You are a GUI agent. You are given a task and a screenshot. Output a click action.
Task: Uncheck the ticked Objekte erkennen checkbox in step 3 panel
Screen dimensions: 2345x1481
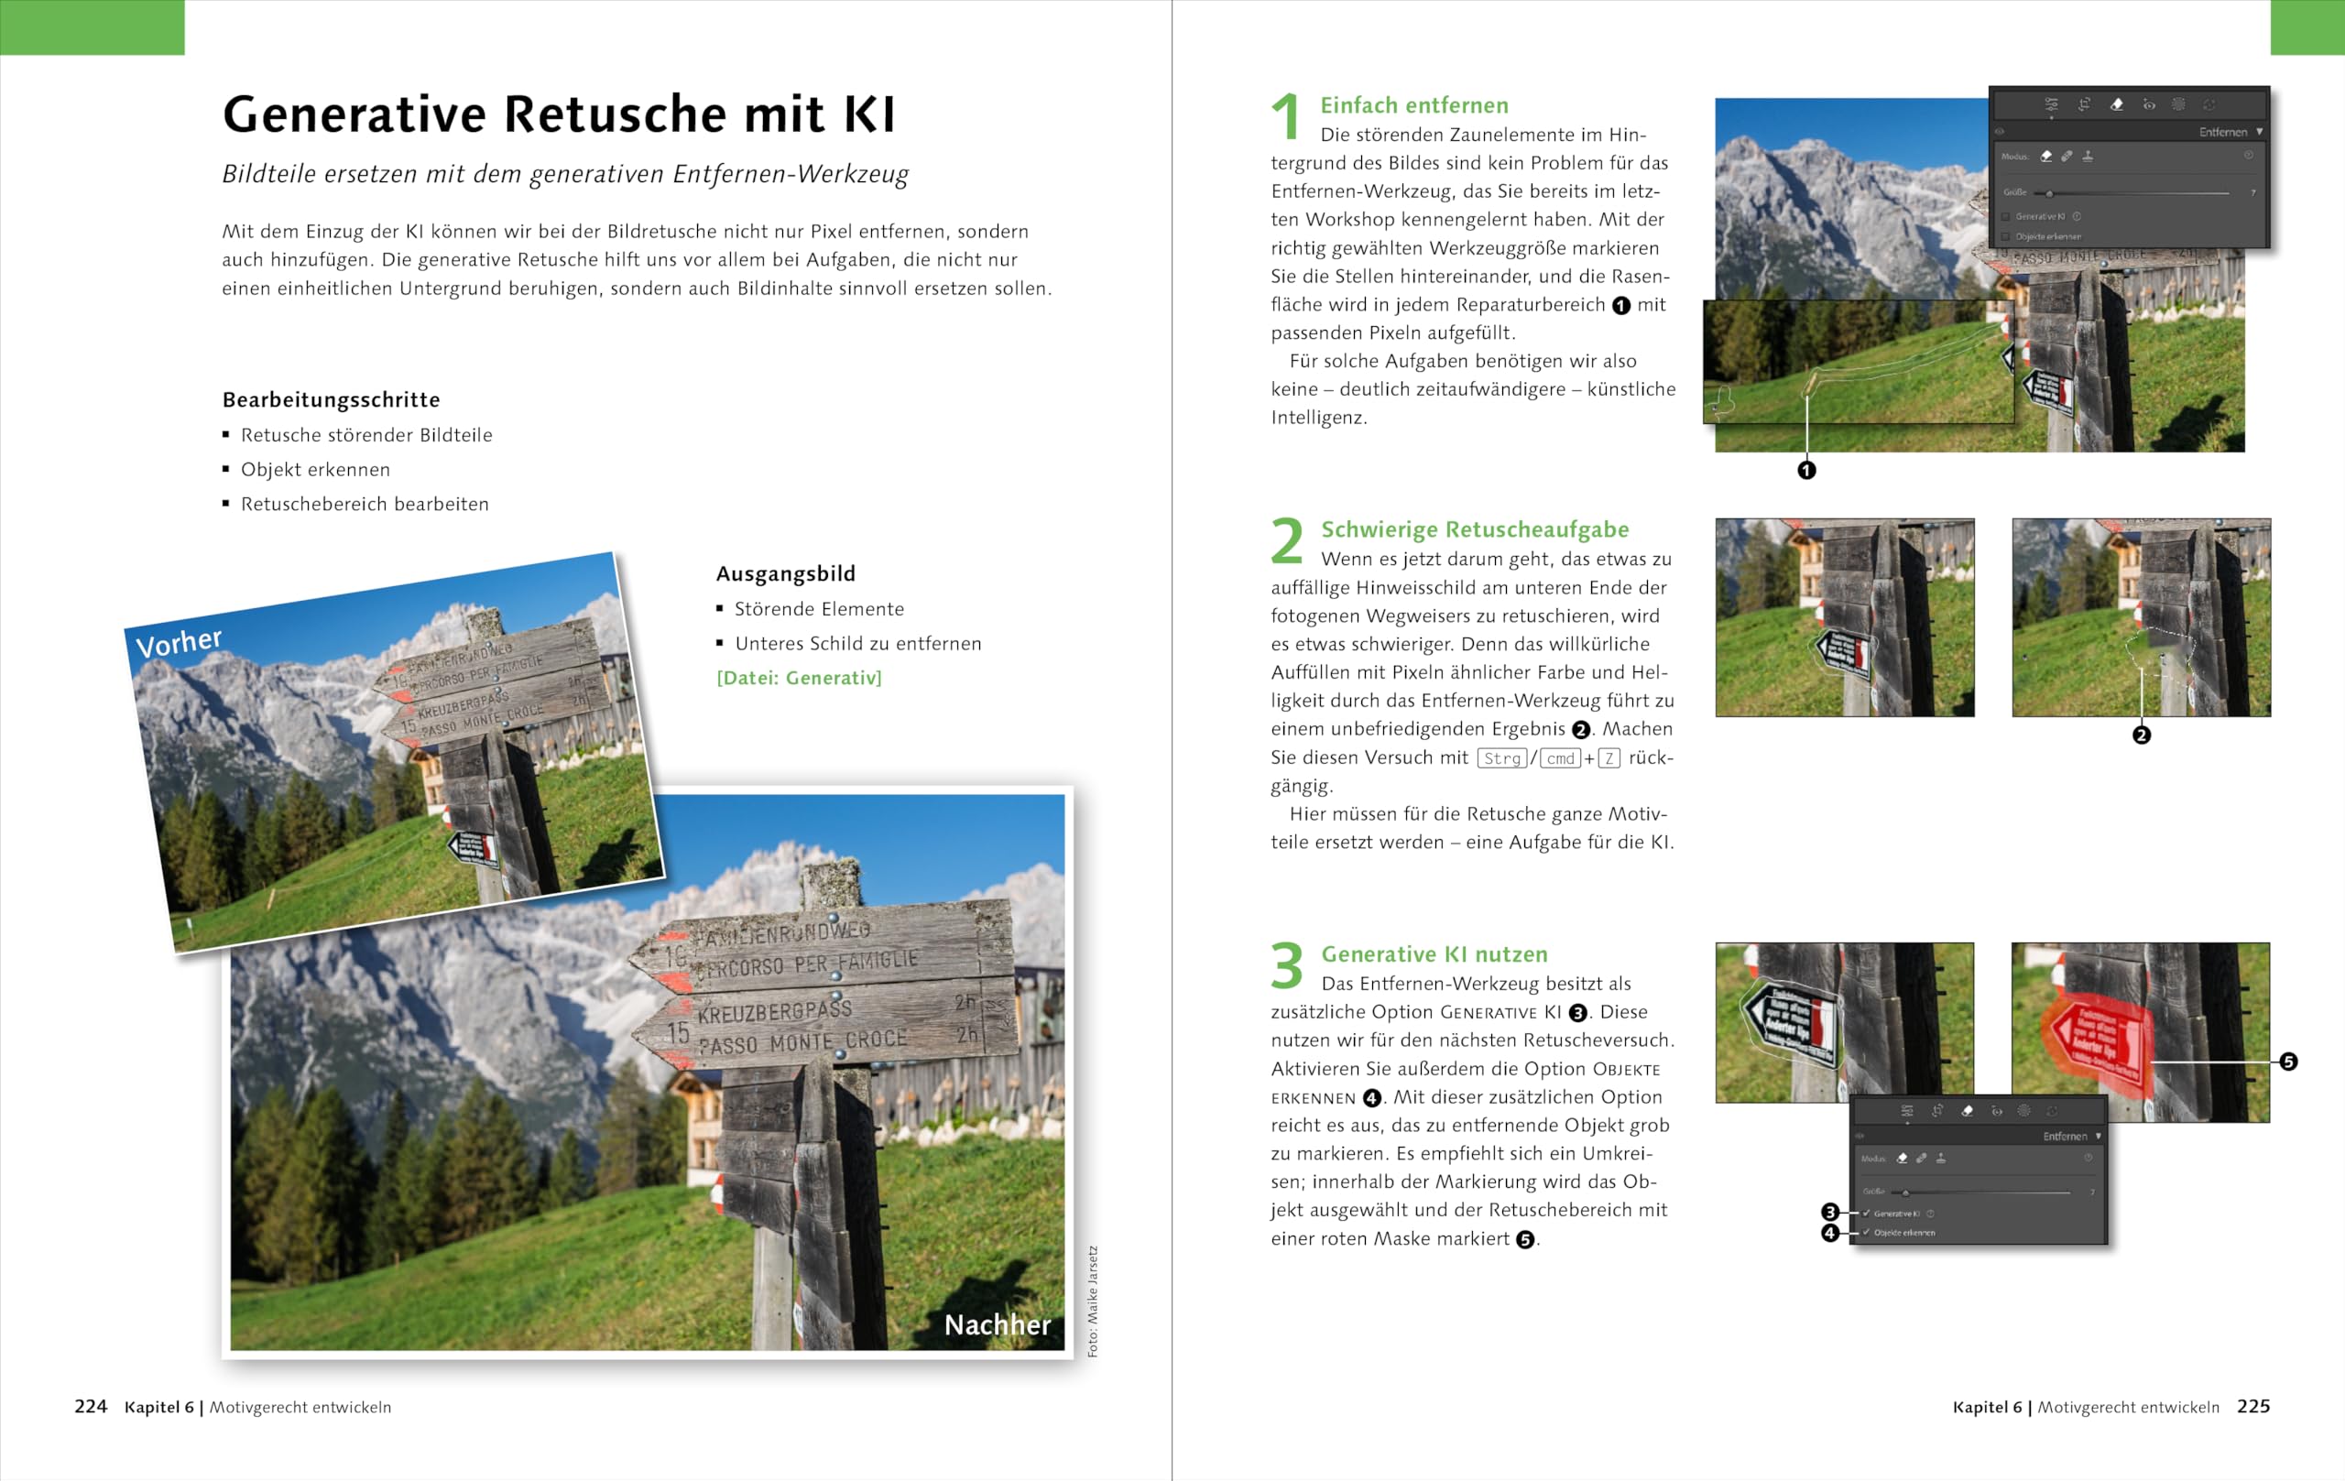1867,1233
